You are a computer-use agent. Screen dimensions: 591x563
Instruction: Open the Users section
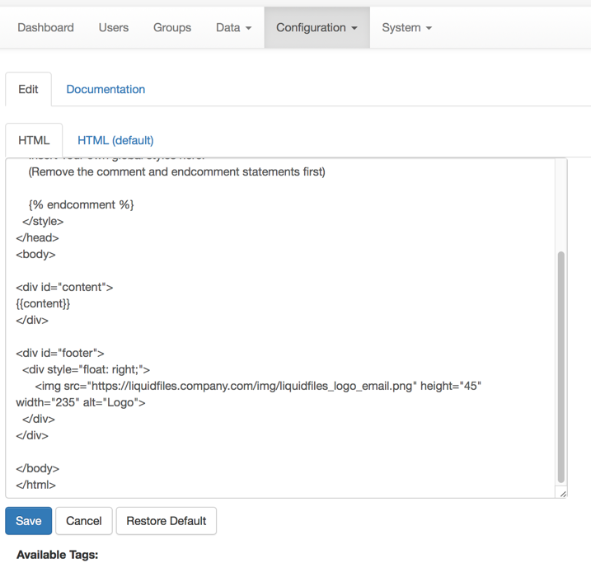click(x=113, y=27)
